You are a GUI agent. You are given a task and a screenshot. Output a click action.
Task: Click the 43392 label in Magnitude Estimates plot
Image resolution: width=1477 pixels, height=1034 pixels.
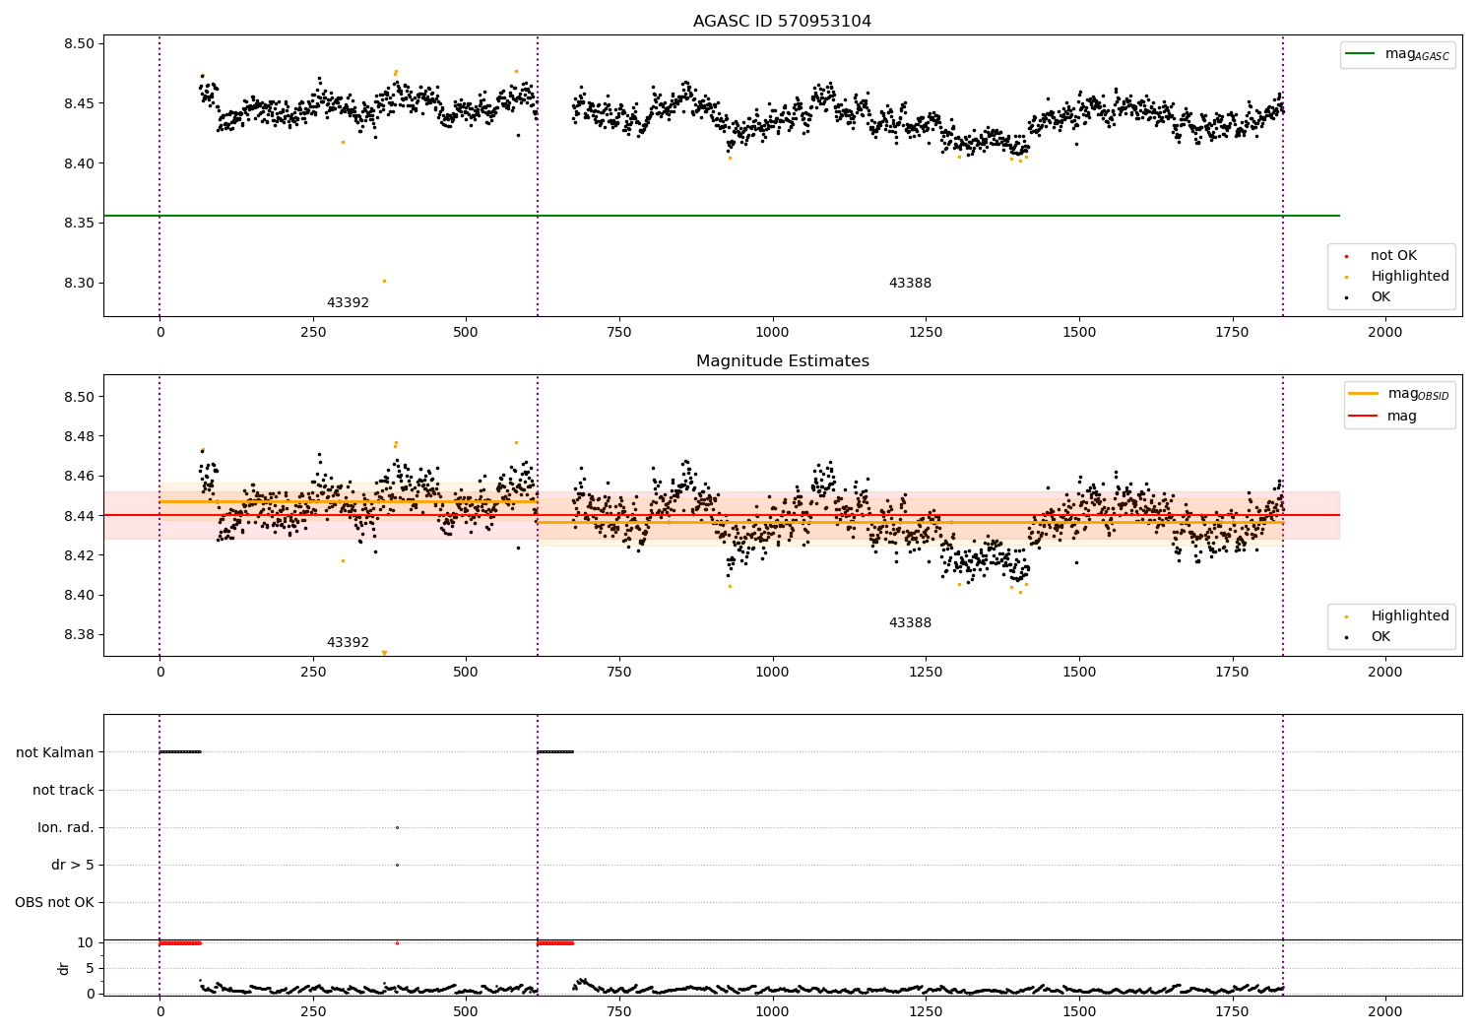click(x=348, y=642)
